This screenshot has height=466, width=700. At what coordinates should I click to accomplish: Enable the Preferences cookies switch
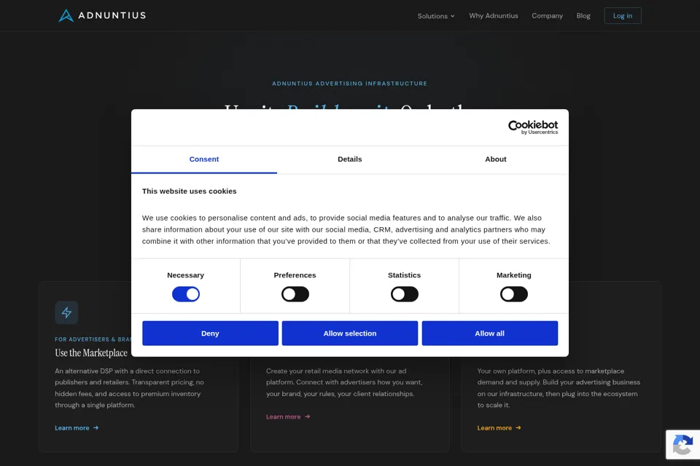pos(295,294)
